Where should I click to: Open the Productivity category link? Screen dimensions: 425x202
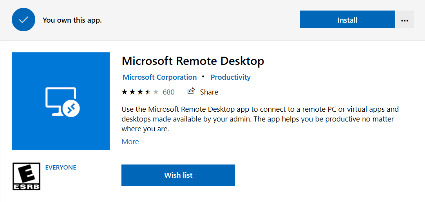(x=231, y=77)
